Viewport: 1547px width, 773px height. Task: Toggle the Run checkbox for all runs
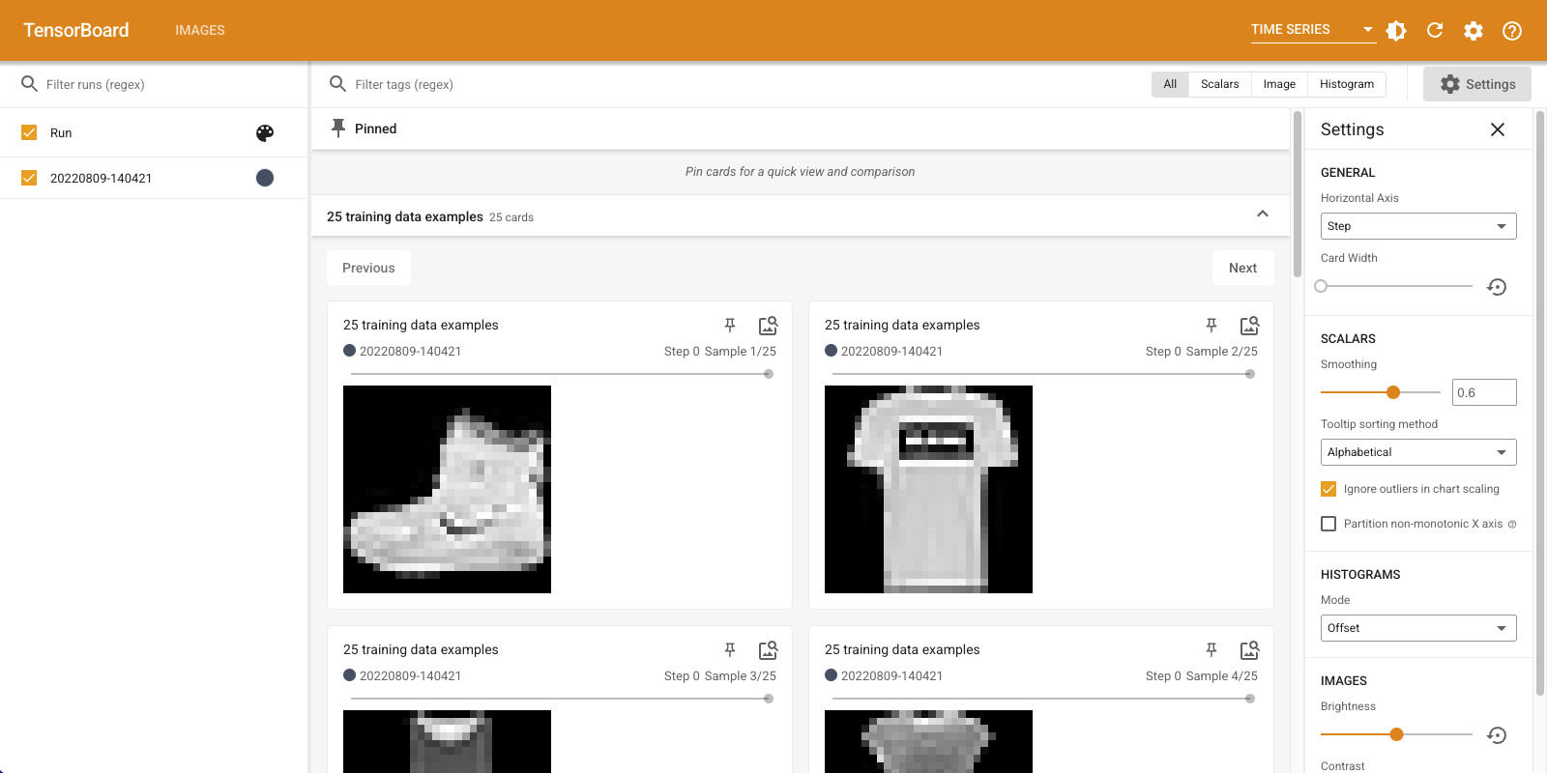pos(29,132)
